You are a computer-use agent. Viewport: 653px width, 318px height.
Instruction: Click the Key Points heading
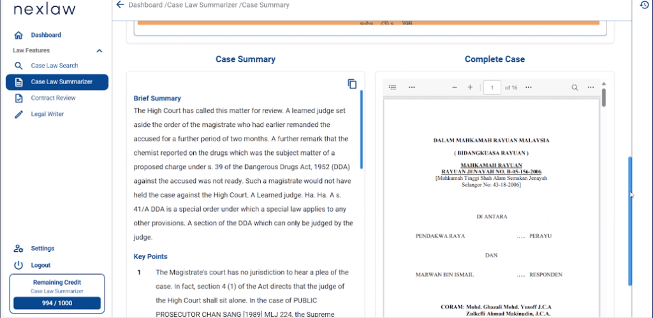(x=150, y=256)
